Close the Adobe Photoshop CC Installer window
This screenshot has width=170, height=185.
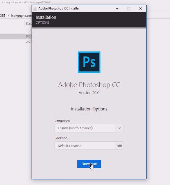pos(140,8)
